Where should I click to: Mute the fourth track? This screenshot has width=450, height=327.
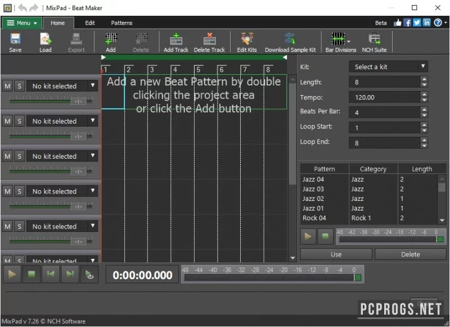coord(7,191)
